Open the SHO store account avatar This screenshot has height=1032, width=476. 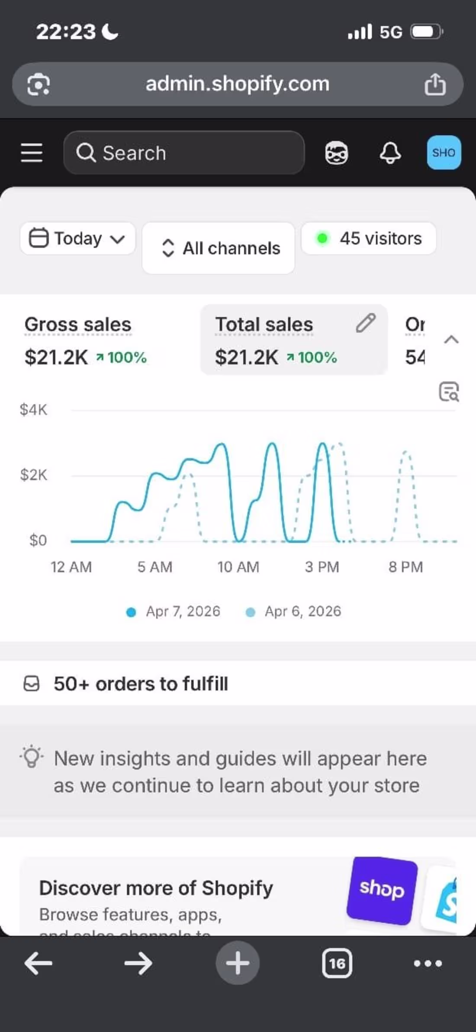point(444,153)
